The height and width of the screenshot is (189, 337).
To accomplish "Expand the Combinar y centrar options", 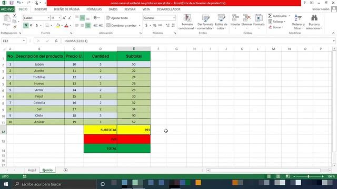I will click(x=140, y=26).
